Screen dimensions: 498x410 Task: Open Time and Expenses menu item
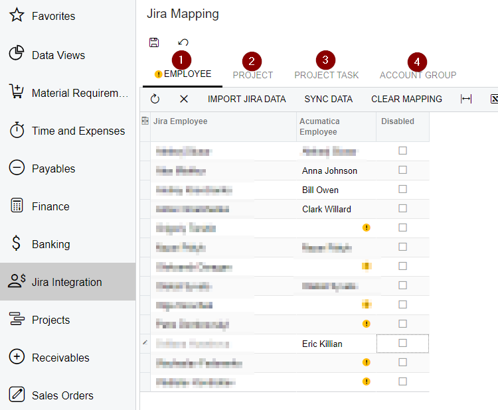(78, 131)
